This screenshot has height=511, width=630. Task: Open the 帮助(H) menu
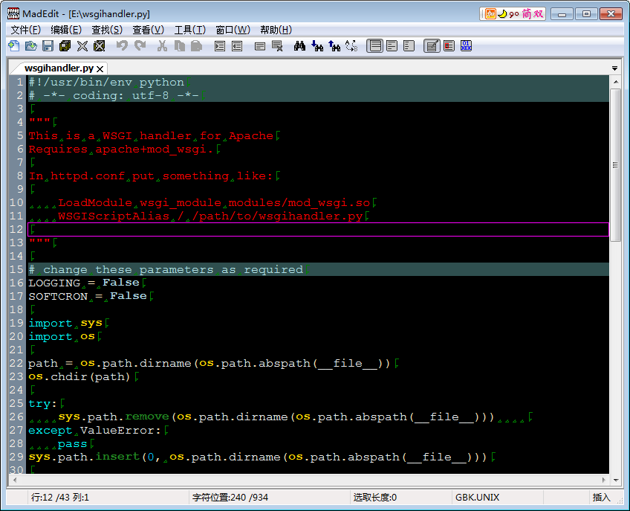[276, 30]
